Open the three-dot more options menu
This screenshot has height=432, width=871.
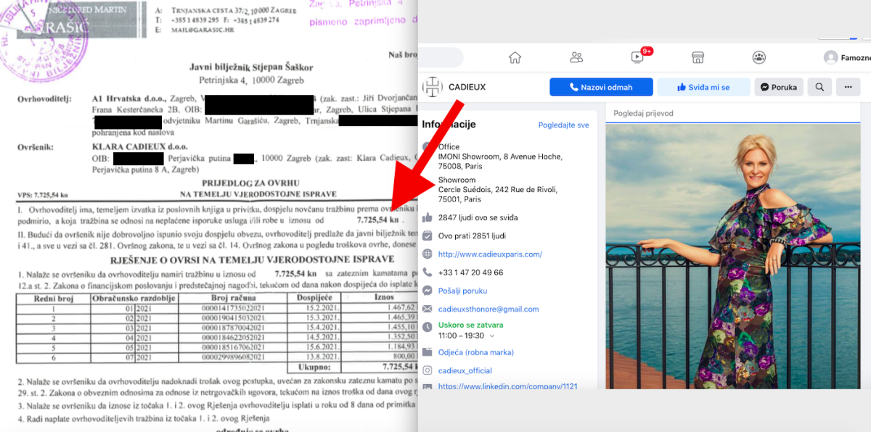point(848,87)
